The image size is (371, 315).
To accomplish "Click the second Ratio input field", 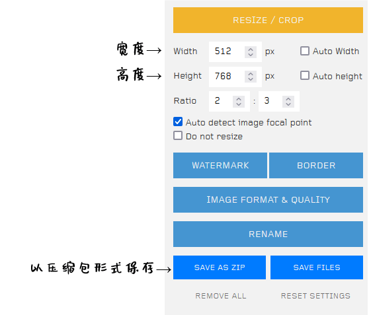I will pyautogui.click(x=279, y=101).
